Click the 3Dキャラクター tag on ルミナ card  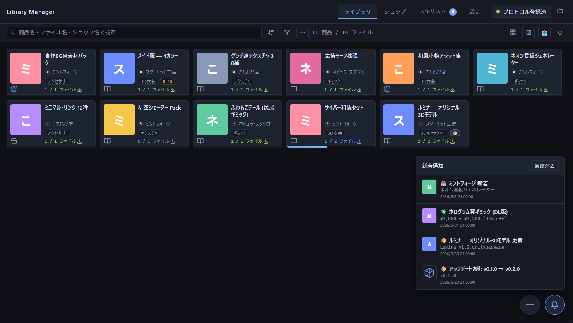point(433,133)
